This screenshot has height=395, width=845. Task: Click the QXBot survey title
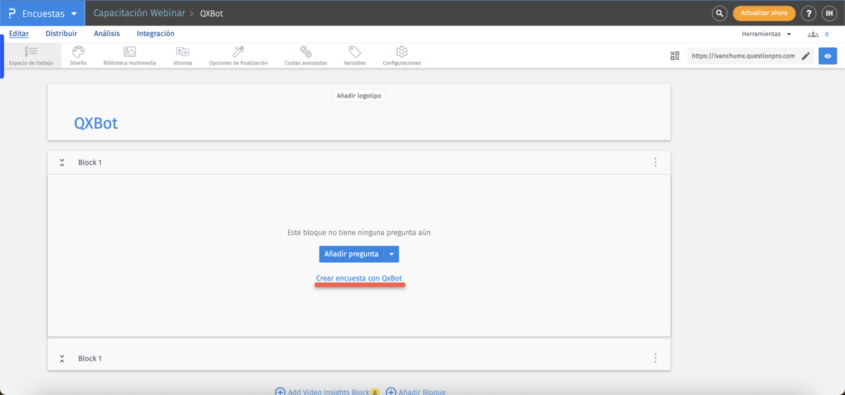click(96, 123)
